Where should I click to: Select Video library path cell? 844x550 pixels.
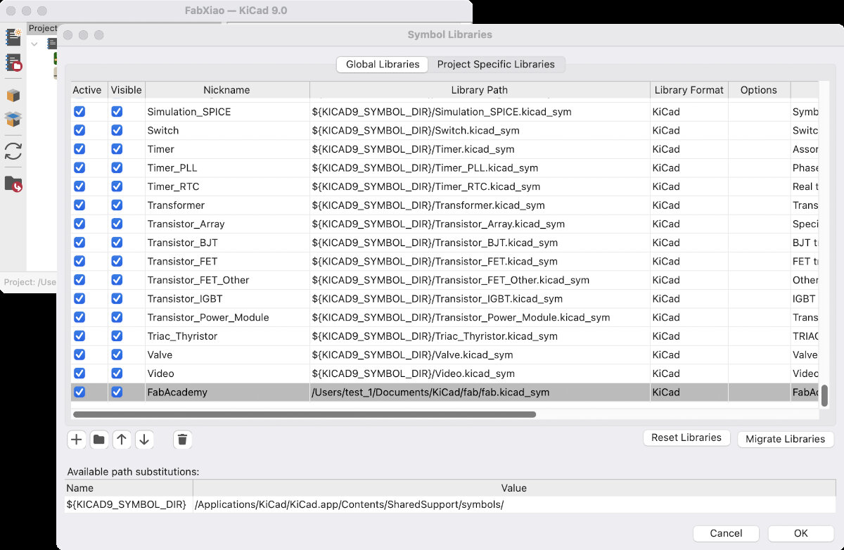coord(480,373)
